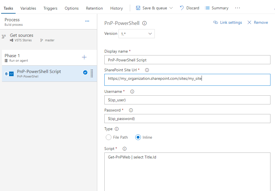Open Summary from the toolbar
Viewport: 275px width, 191px height.
click(x=220, y=8)
